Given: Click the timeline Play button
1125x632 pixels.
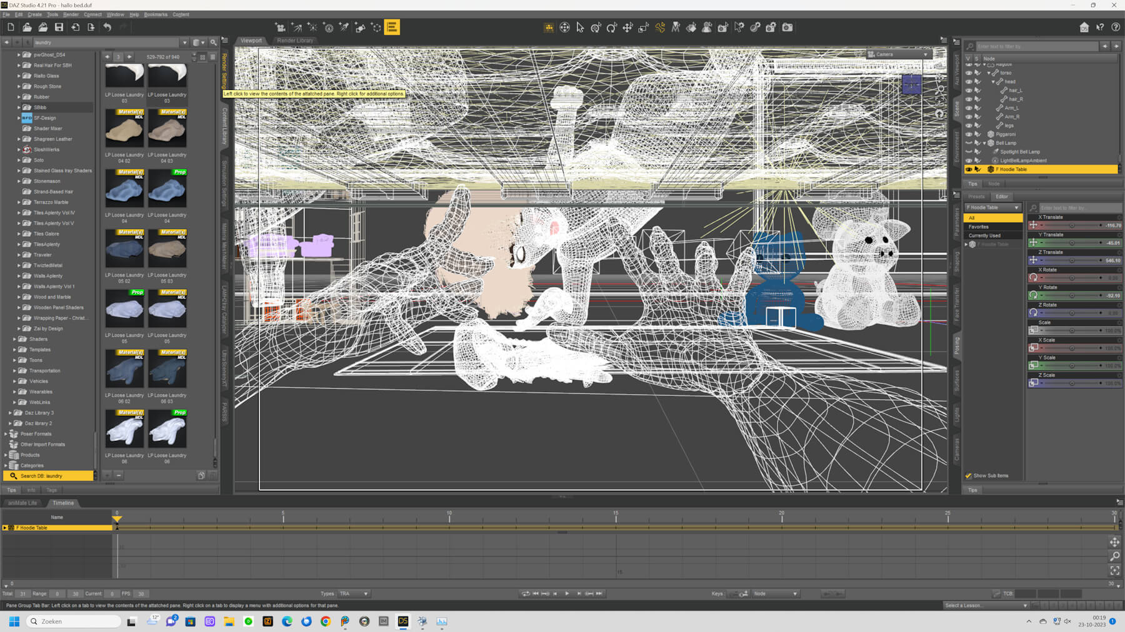Looking at the screenshot, I should pyautogui.click(x=567, y=594).
